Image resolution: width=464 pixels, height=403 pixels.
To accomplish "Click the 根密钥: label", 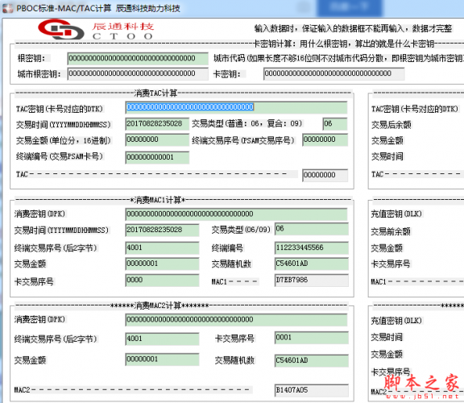I will (31, 58).
